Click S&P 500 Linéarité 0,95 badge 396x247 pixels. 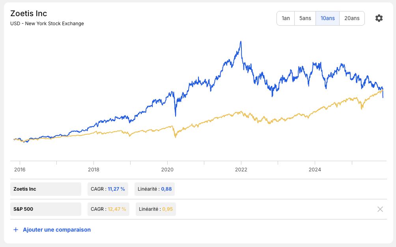tap(156, 209)
